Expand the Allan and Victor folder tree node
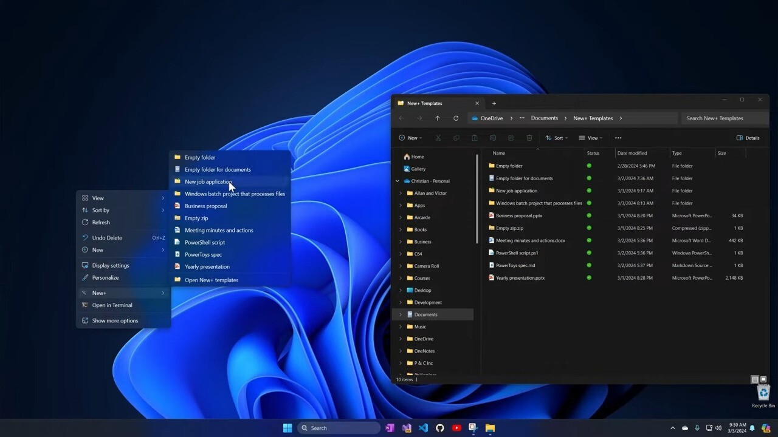The image size is (778, 437). (x=401, y=193)
